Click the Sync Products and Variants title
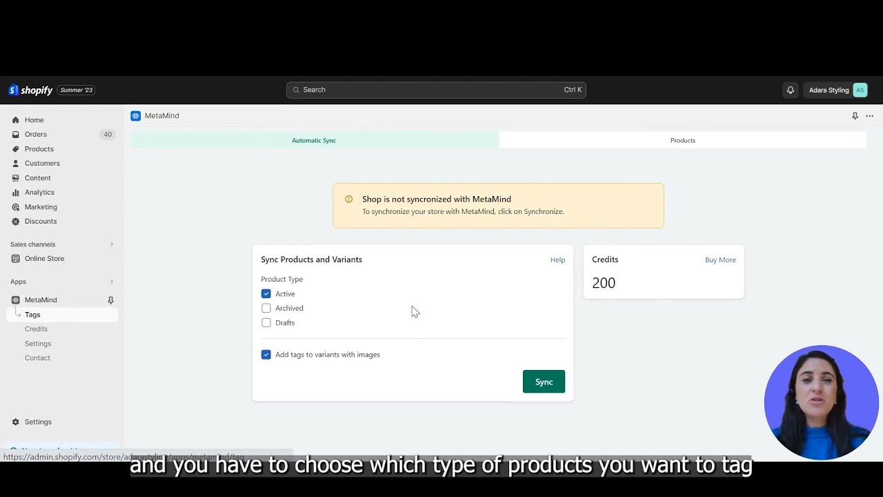 [x=311, y=260]
